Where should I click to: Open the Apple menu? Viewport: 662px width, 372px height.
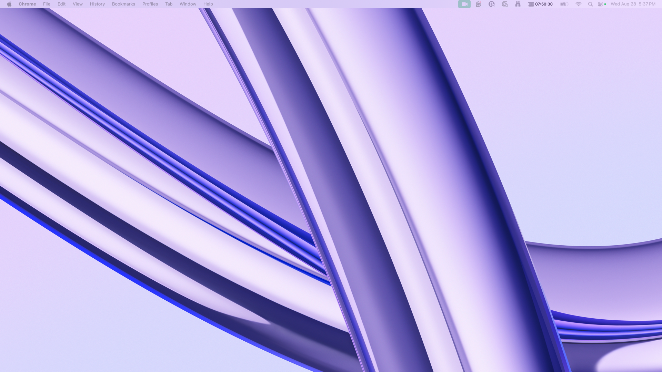[9, 4]
